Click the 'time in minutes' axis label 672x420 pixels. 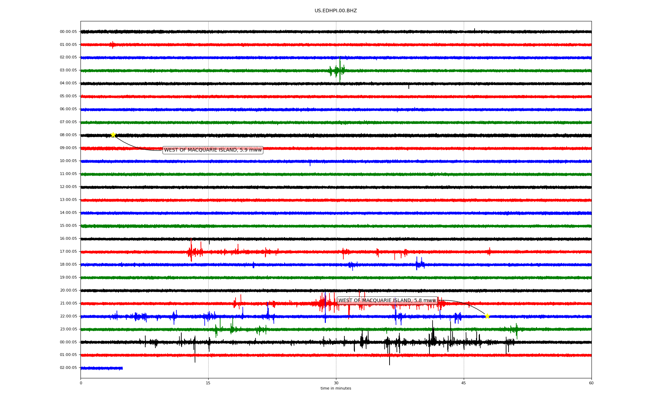[x=335, y=388]
